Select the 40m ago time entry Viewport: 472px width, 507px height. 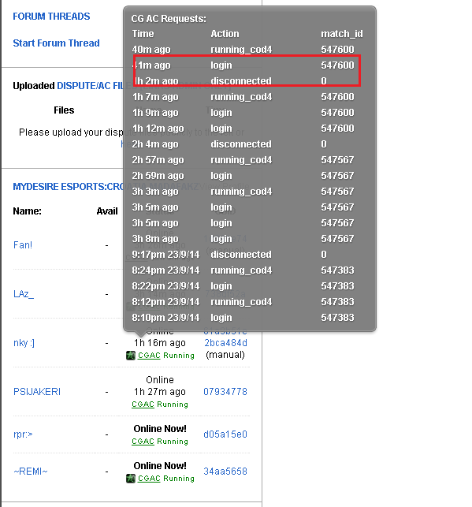coord(151,50)
